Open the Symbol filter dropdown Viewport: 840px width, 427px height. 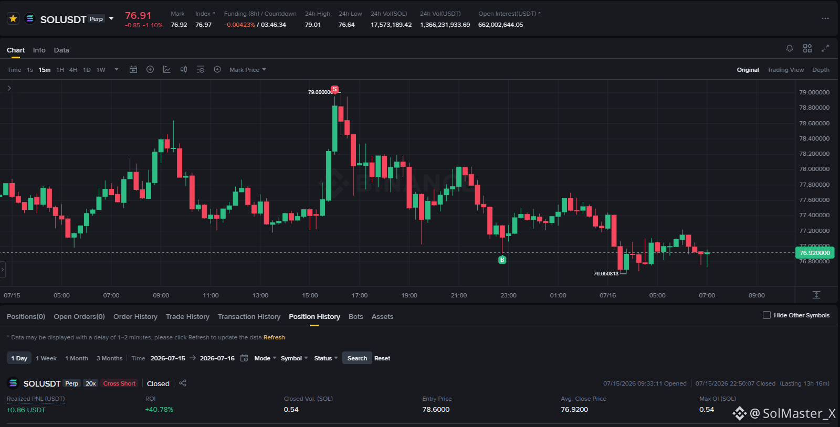(x=294, y=358)
